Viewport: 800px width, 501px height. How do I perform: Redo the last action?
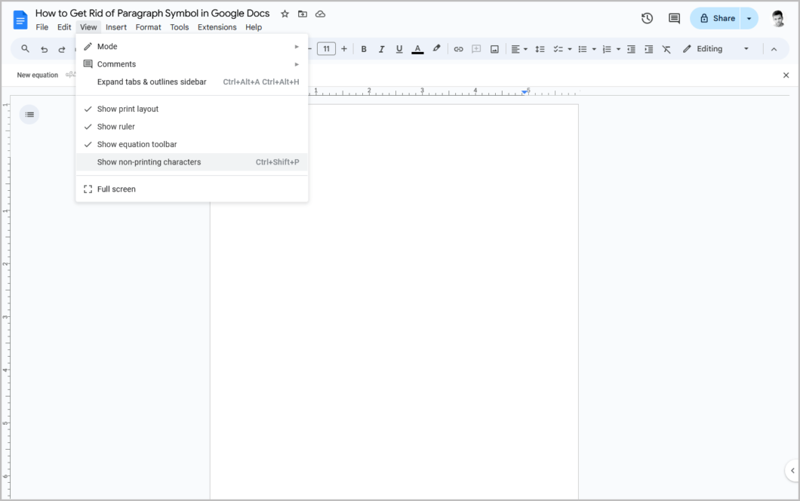[x=62, y=49]
